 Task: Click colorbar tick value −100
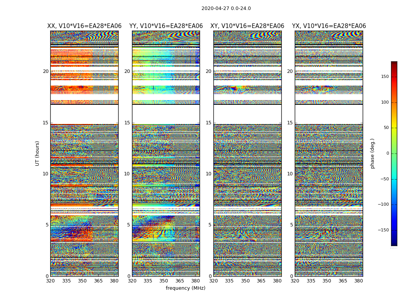click(x=383, y=204)
